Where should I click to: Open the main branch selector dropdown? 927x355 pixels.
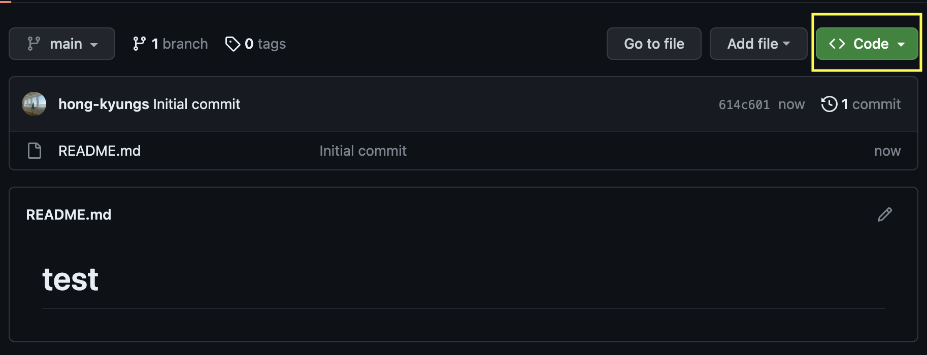click(62, 44)
